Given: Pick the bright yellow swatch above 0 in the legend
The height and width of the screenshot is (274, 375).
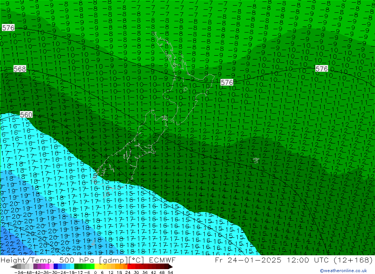Looking at the screenshot, I should 97,267.
